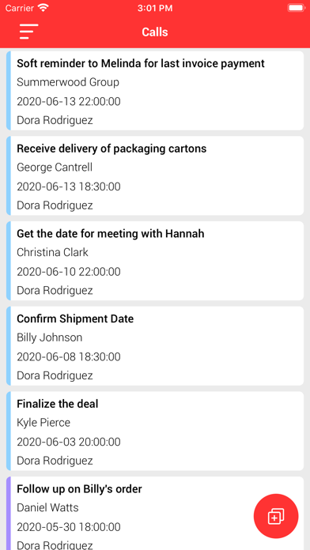Viewport: 310px width, 550px height.
Task: Open the hamburger menu icon
Action: [x=28, y=32]
